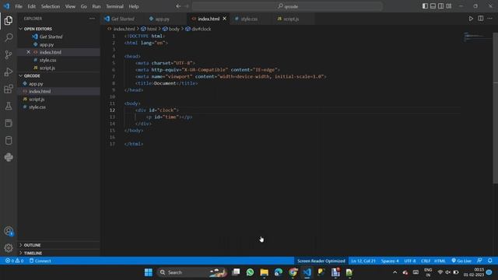Toggle secondary side bar layout icon

point(441,6)
